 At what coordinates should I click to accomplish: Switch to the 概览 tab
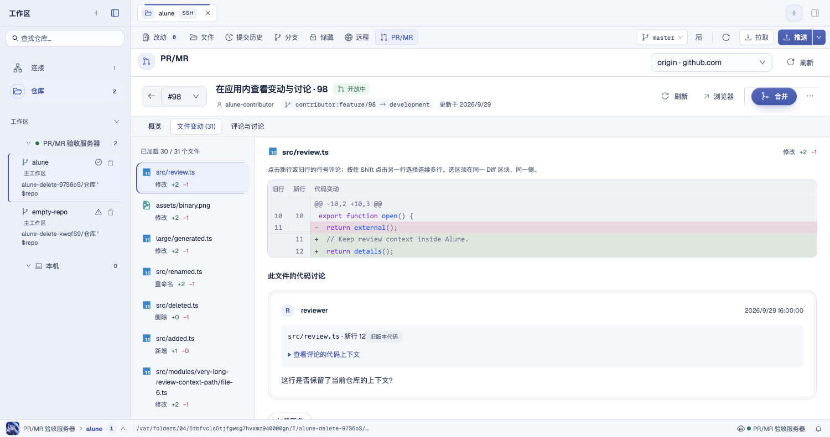(155, 127)
